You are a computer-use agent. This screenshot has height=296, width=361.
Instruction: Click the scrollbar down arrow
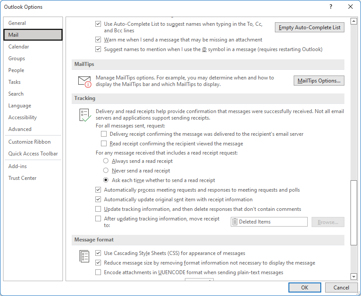354,276
